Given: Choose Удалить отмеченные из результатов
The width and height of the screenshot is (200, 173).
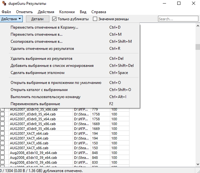Looking at the screenshot, I should pos(42,49).
